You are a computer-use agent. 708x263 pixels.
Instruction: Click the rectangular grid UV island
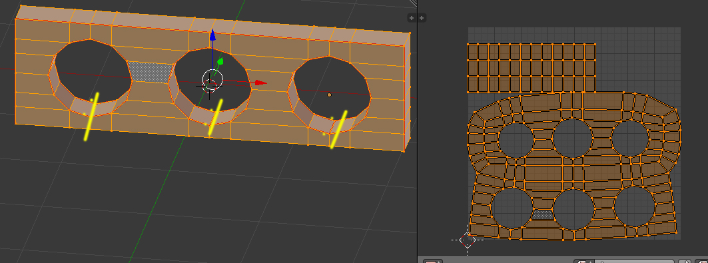point(531,68)
